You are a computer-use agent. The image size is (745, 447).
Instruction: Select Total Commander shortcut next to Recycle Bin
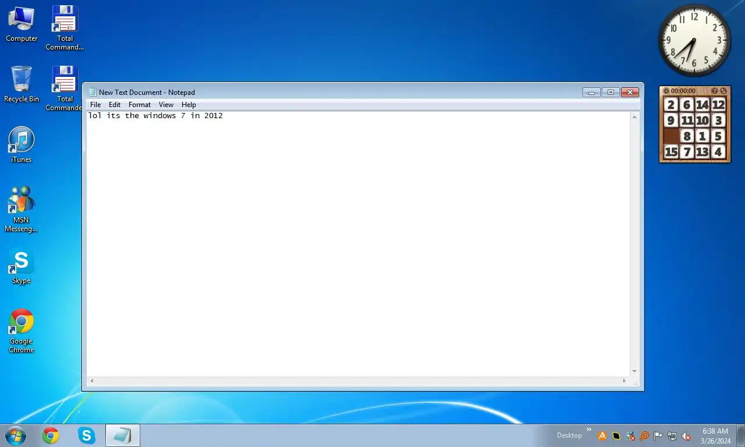(65, 88)
